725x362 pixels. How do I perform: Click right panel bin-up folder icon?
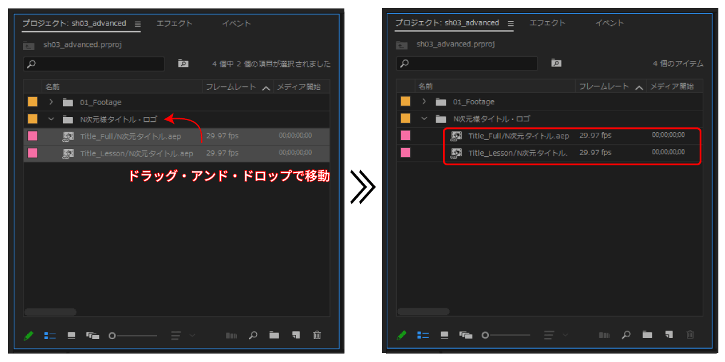[402, 45]
